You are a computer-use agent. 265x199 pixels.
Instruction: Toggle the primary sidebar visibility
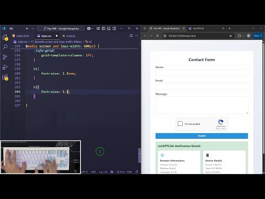point(104,28)
